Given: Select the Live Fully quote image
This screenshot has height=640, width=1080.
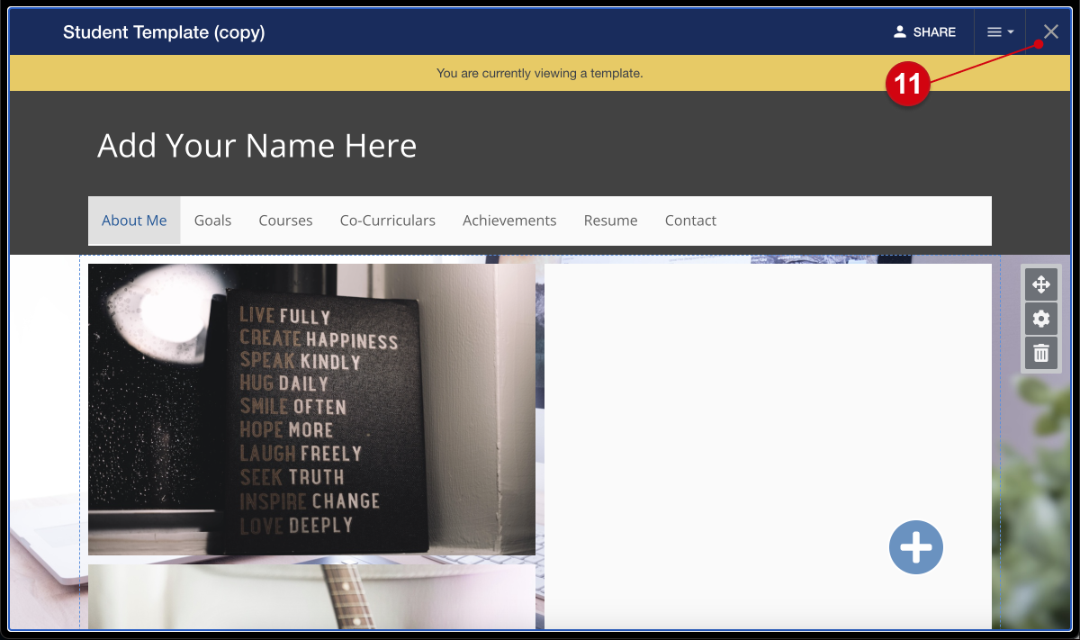Looking at the screenshot, I should click(x=311, y=410).
